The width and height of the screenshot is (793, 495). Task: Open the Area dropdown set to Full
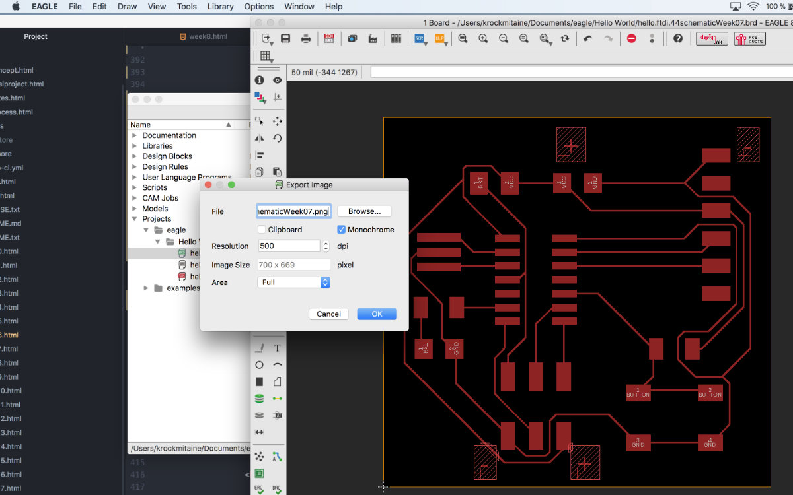[293, 282]
